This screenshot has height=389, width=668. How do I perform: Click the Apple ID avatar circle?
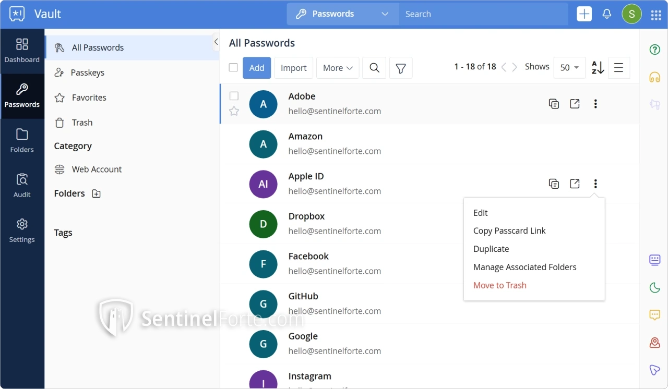[263, 184]
